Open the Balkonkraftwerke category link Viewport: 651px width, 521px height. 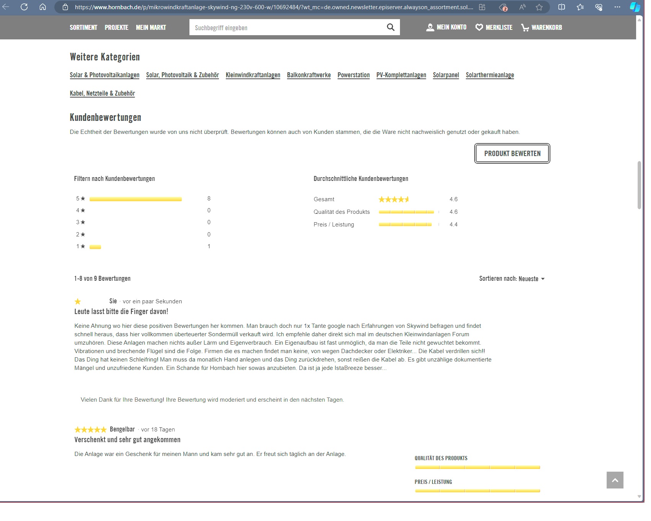point(308,75)
